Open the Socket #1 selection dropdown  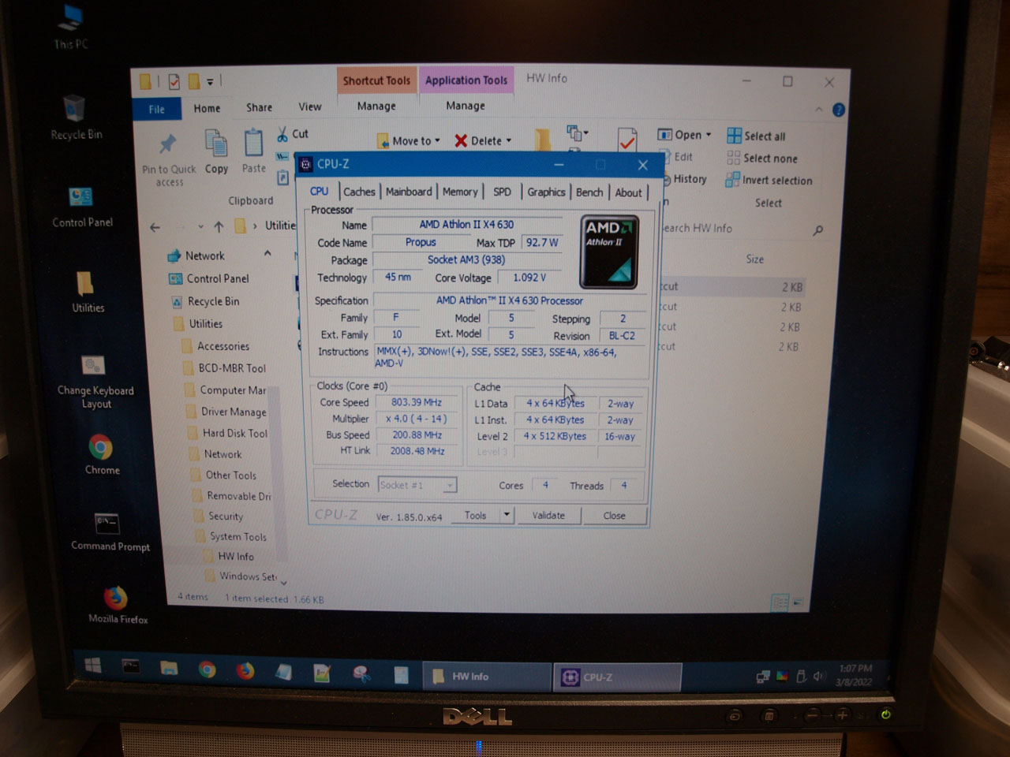(x=449, y=485)
